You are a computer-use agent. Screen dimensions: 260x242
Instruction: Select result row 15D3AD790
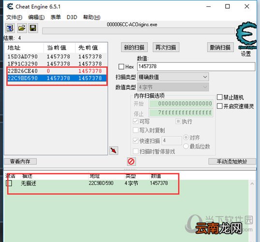[x=56, y=57]
